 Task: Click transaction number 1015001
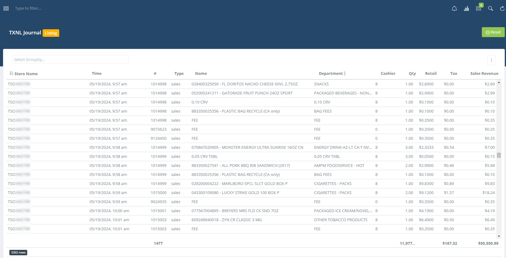click(x=158, y=211)
